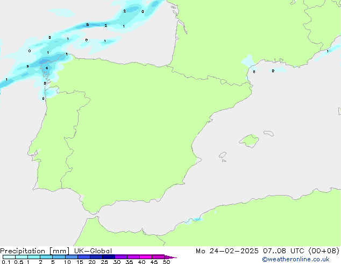Screen dimensions: 341x264
Task: Click the above-50 arrow tip of legend
Action: (170, 257)
